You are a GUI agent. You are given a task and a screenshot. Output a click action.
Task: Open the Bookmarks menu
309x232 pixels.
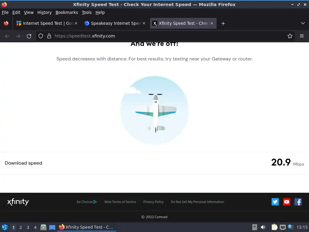click(x=67, y=12)
